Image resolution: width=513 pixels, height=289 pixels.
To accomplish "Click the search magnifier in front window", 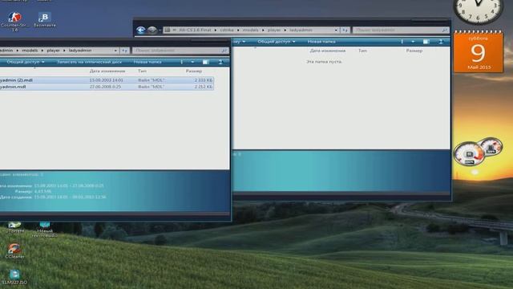I will click(x=224, y=51).
